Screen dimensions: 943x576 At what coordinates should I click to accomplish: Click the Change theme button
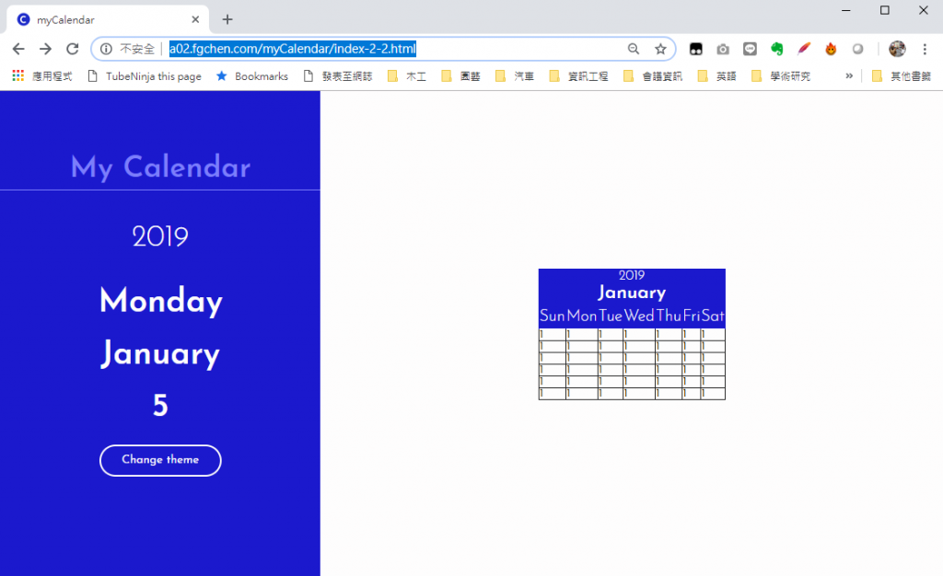coord(160,461)
